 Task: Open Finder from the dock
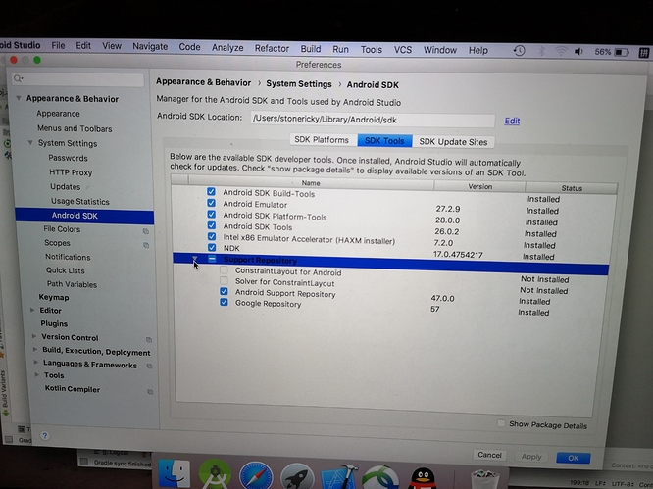pos(175,474)
